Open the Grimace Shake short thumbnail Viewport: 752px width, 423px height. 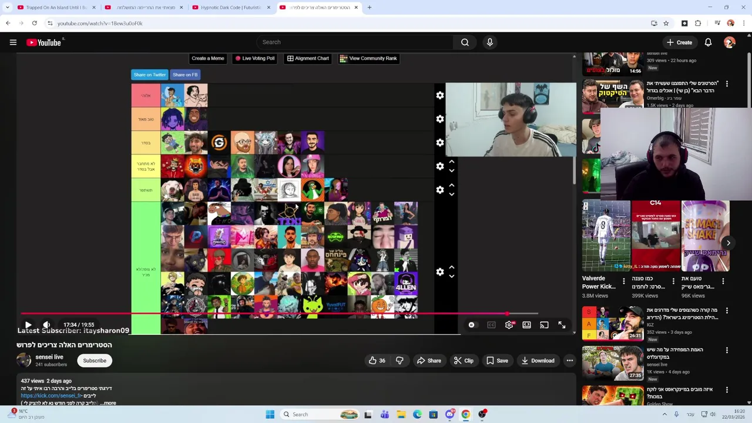tap(705, 236)
